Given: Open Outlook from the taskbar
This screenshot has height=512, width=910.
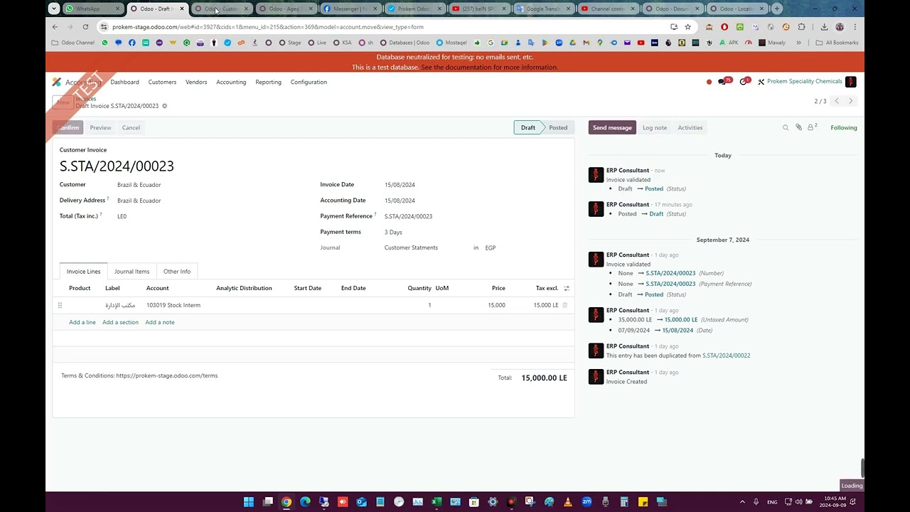Looking at the screenshot, I should click(361, 502).
